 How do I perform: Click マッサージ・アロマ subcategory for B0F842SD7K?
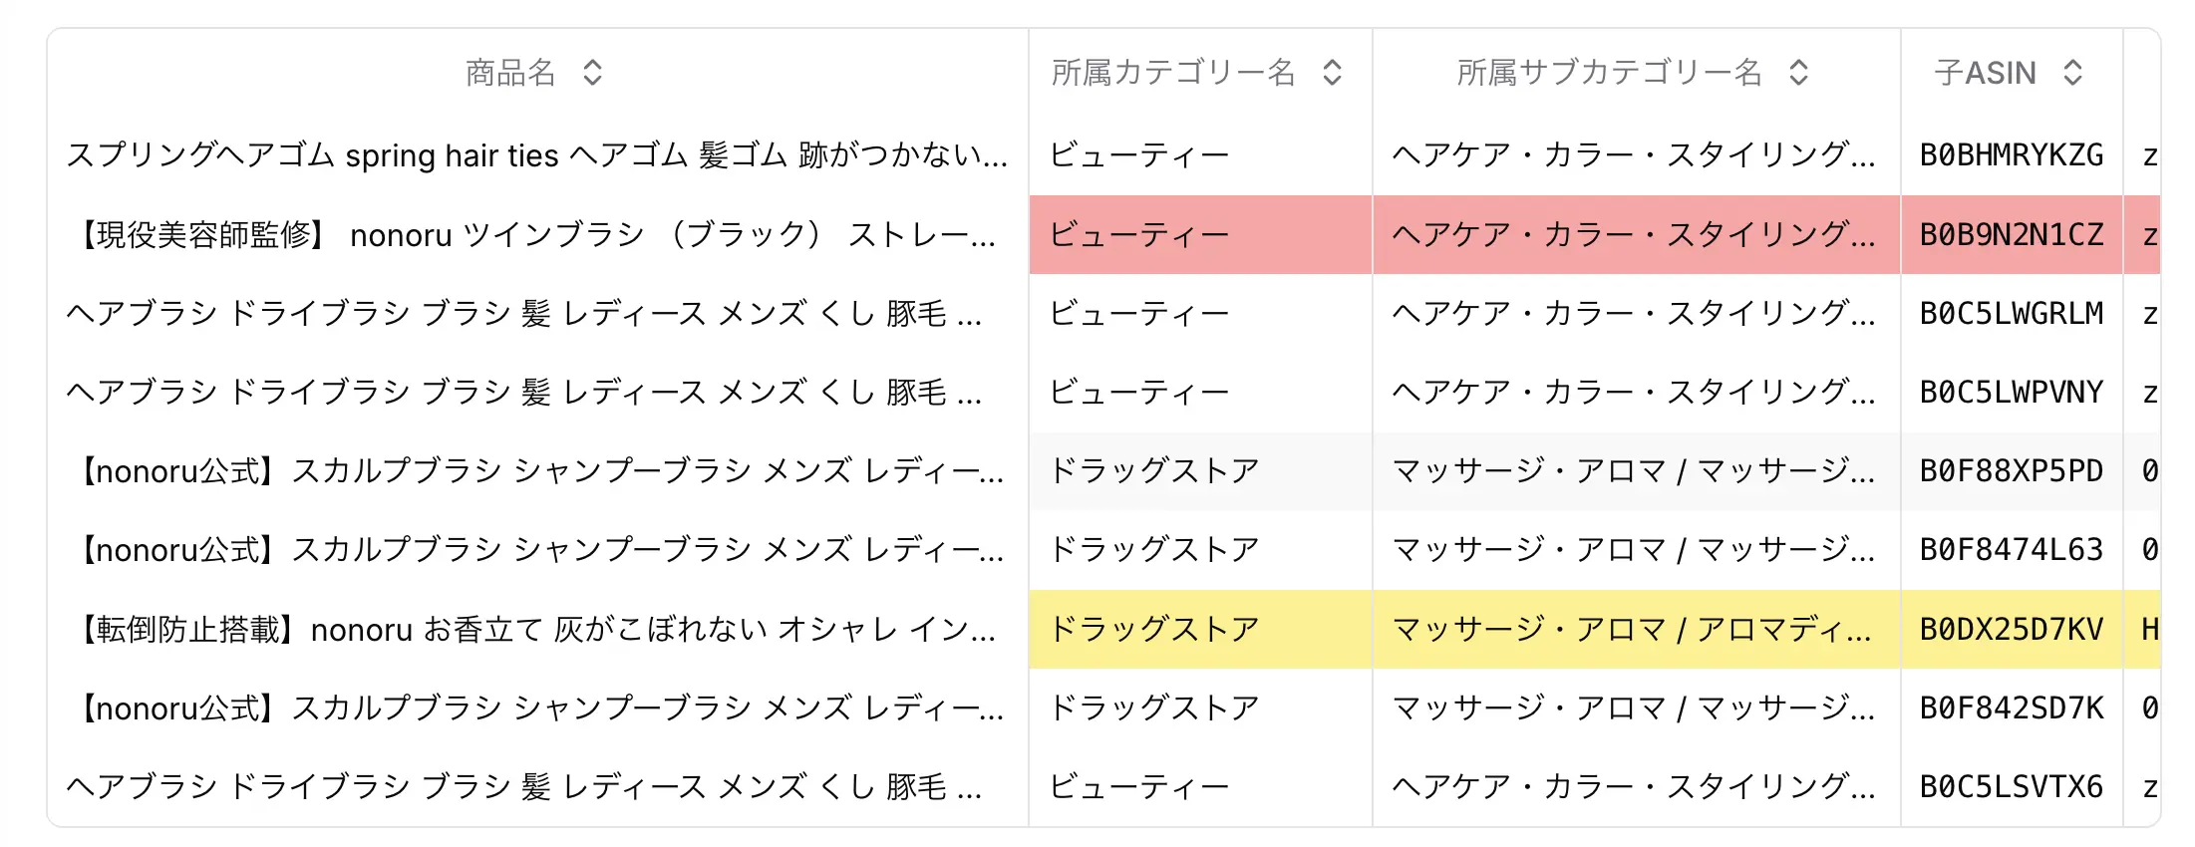point(1634,707)
